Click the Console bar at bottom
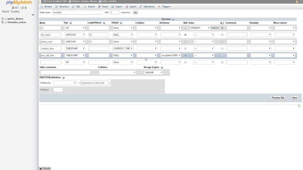The height and width of the screenshot is (170, 303). click(45, 169)
